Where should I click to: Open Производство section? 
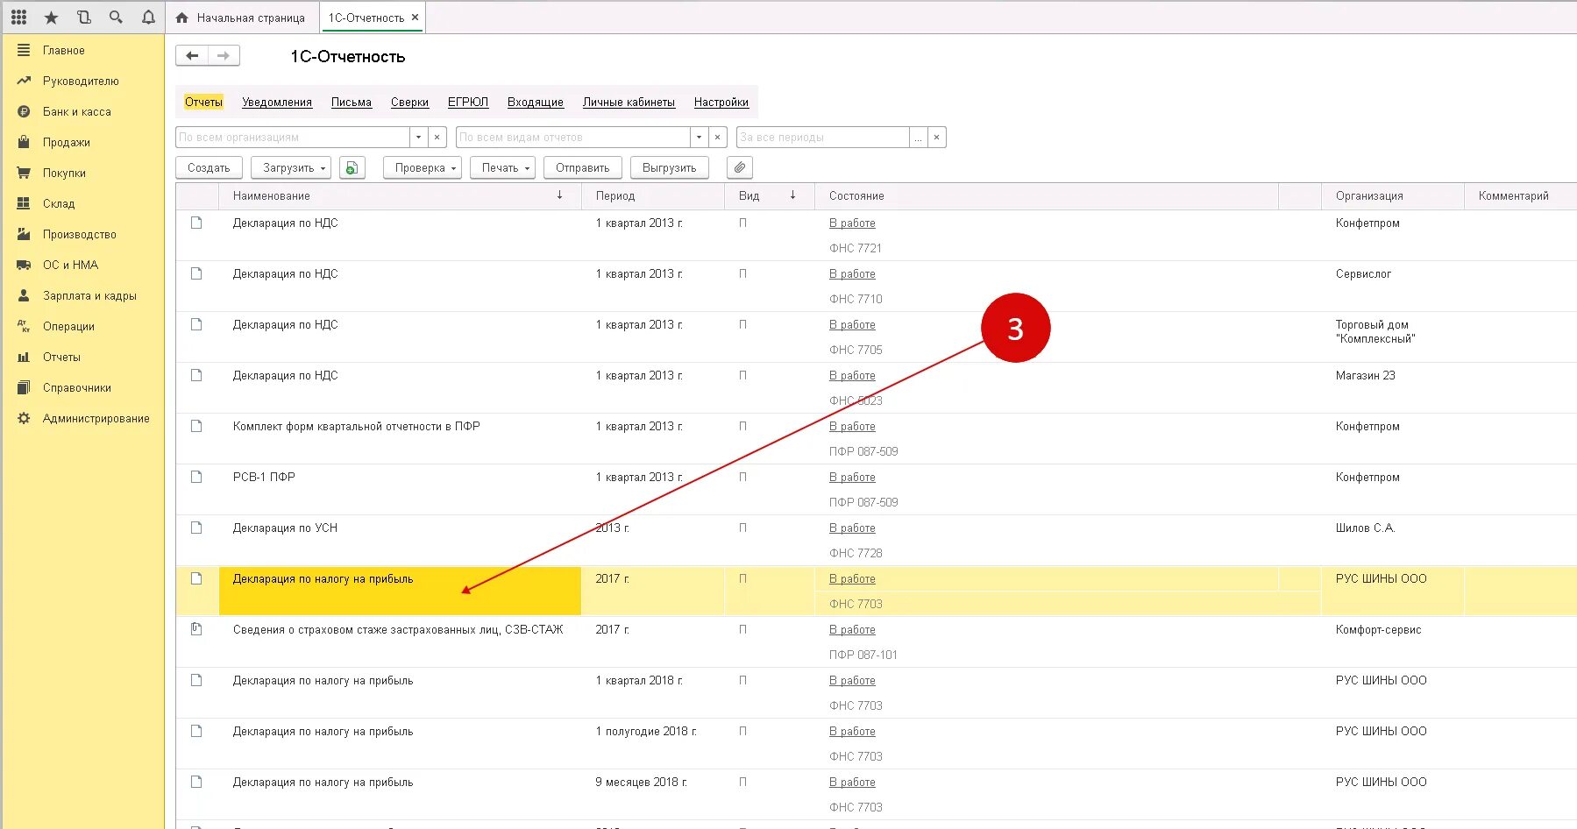[x=80, y=234]
